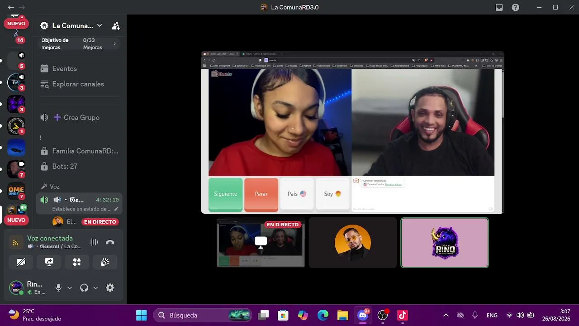Launch Copilot from the taskbar
Screen dimensions: 579x326
click(303, 315)
